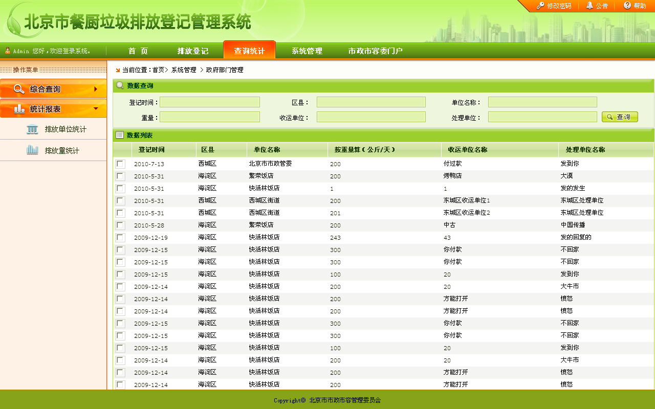The image size is (655, 409).
Task: Open help via the question mark icon
Action: click(x=627, y=6)
